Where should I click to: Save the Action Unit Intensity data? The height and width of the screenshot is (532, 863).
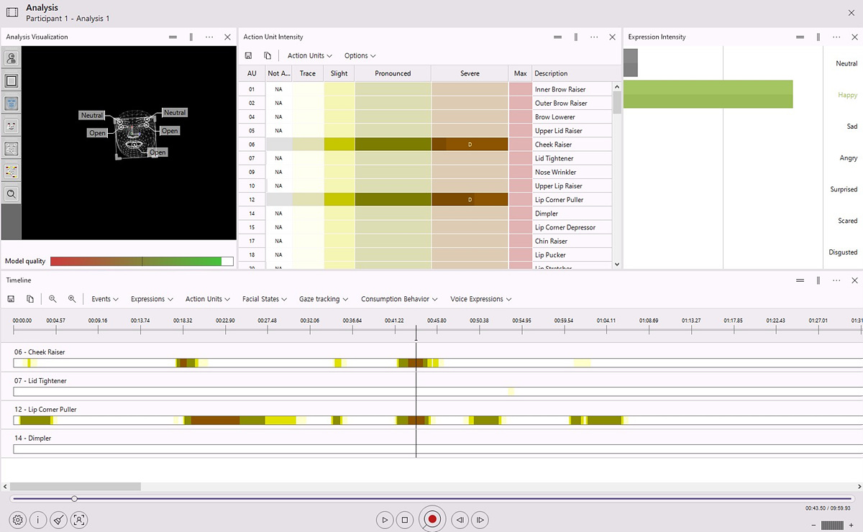[x=248, y=55]
